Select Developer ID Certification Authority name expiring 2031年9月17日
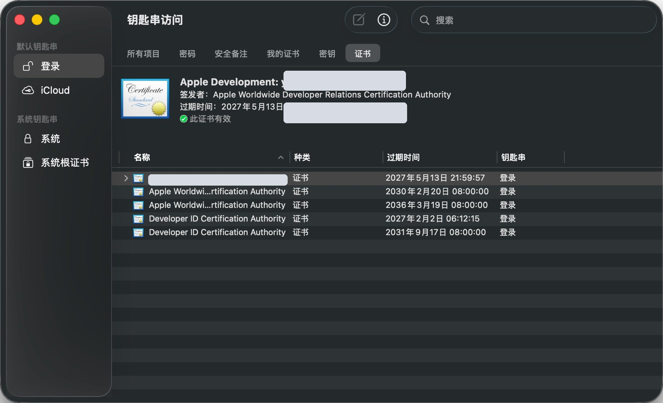This screenshot has width=663, height=403. [x=217, y=232]
